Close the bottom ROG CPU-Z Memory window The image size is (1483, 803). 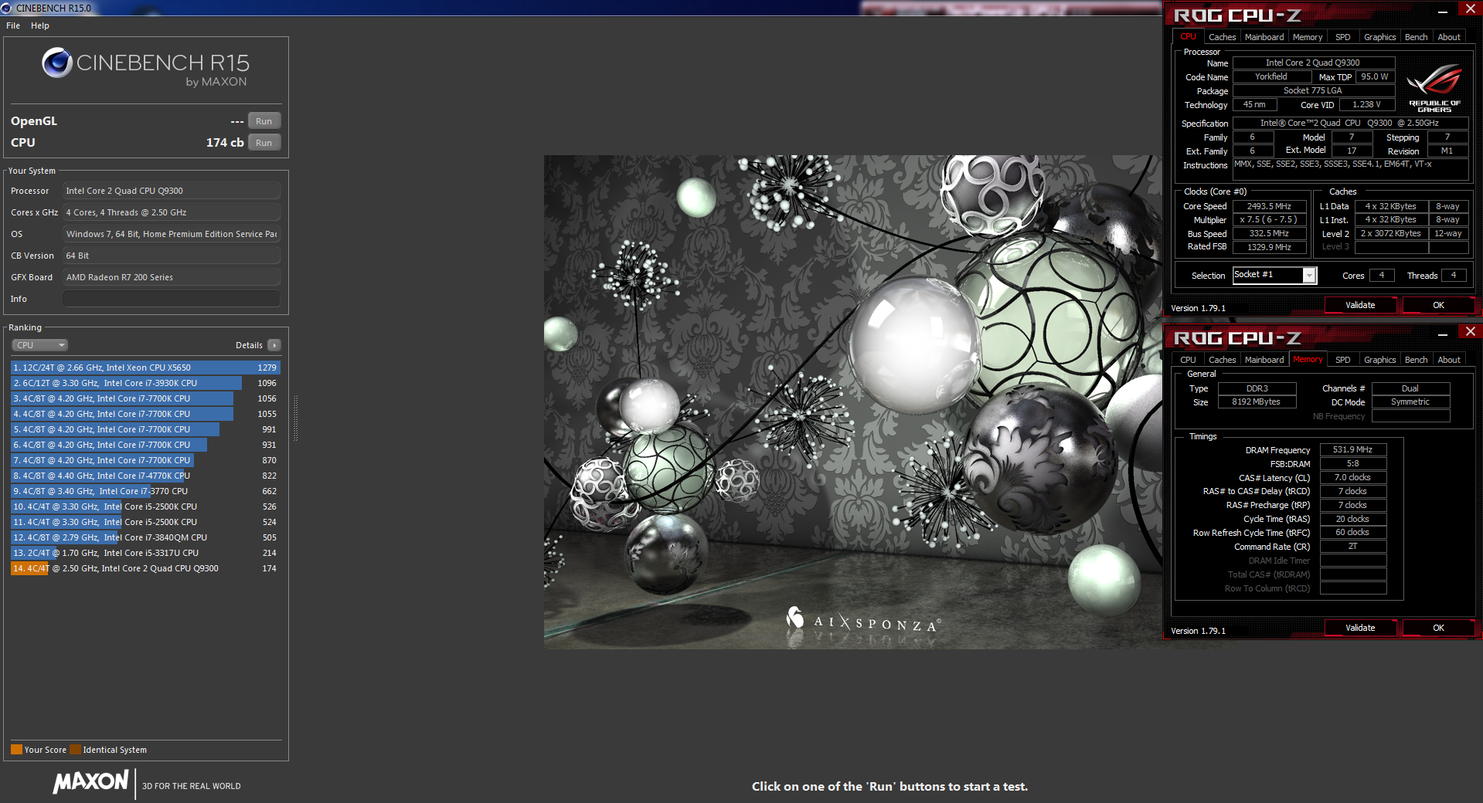1470,331
